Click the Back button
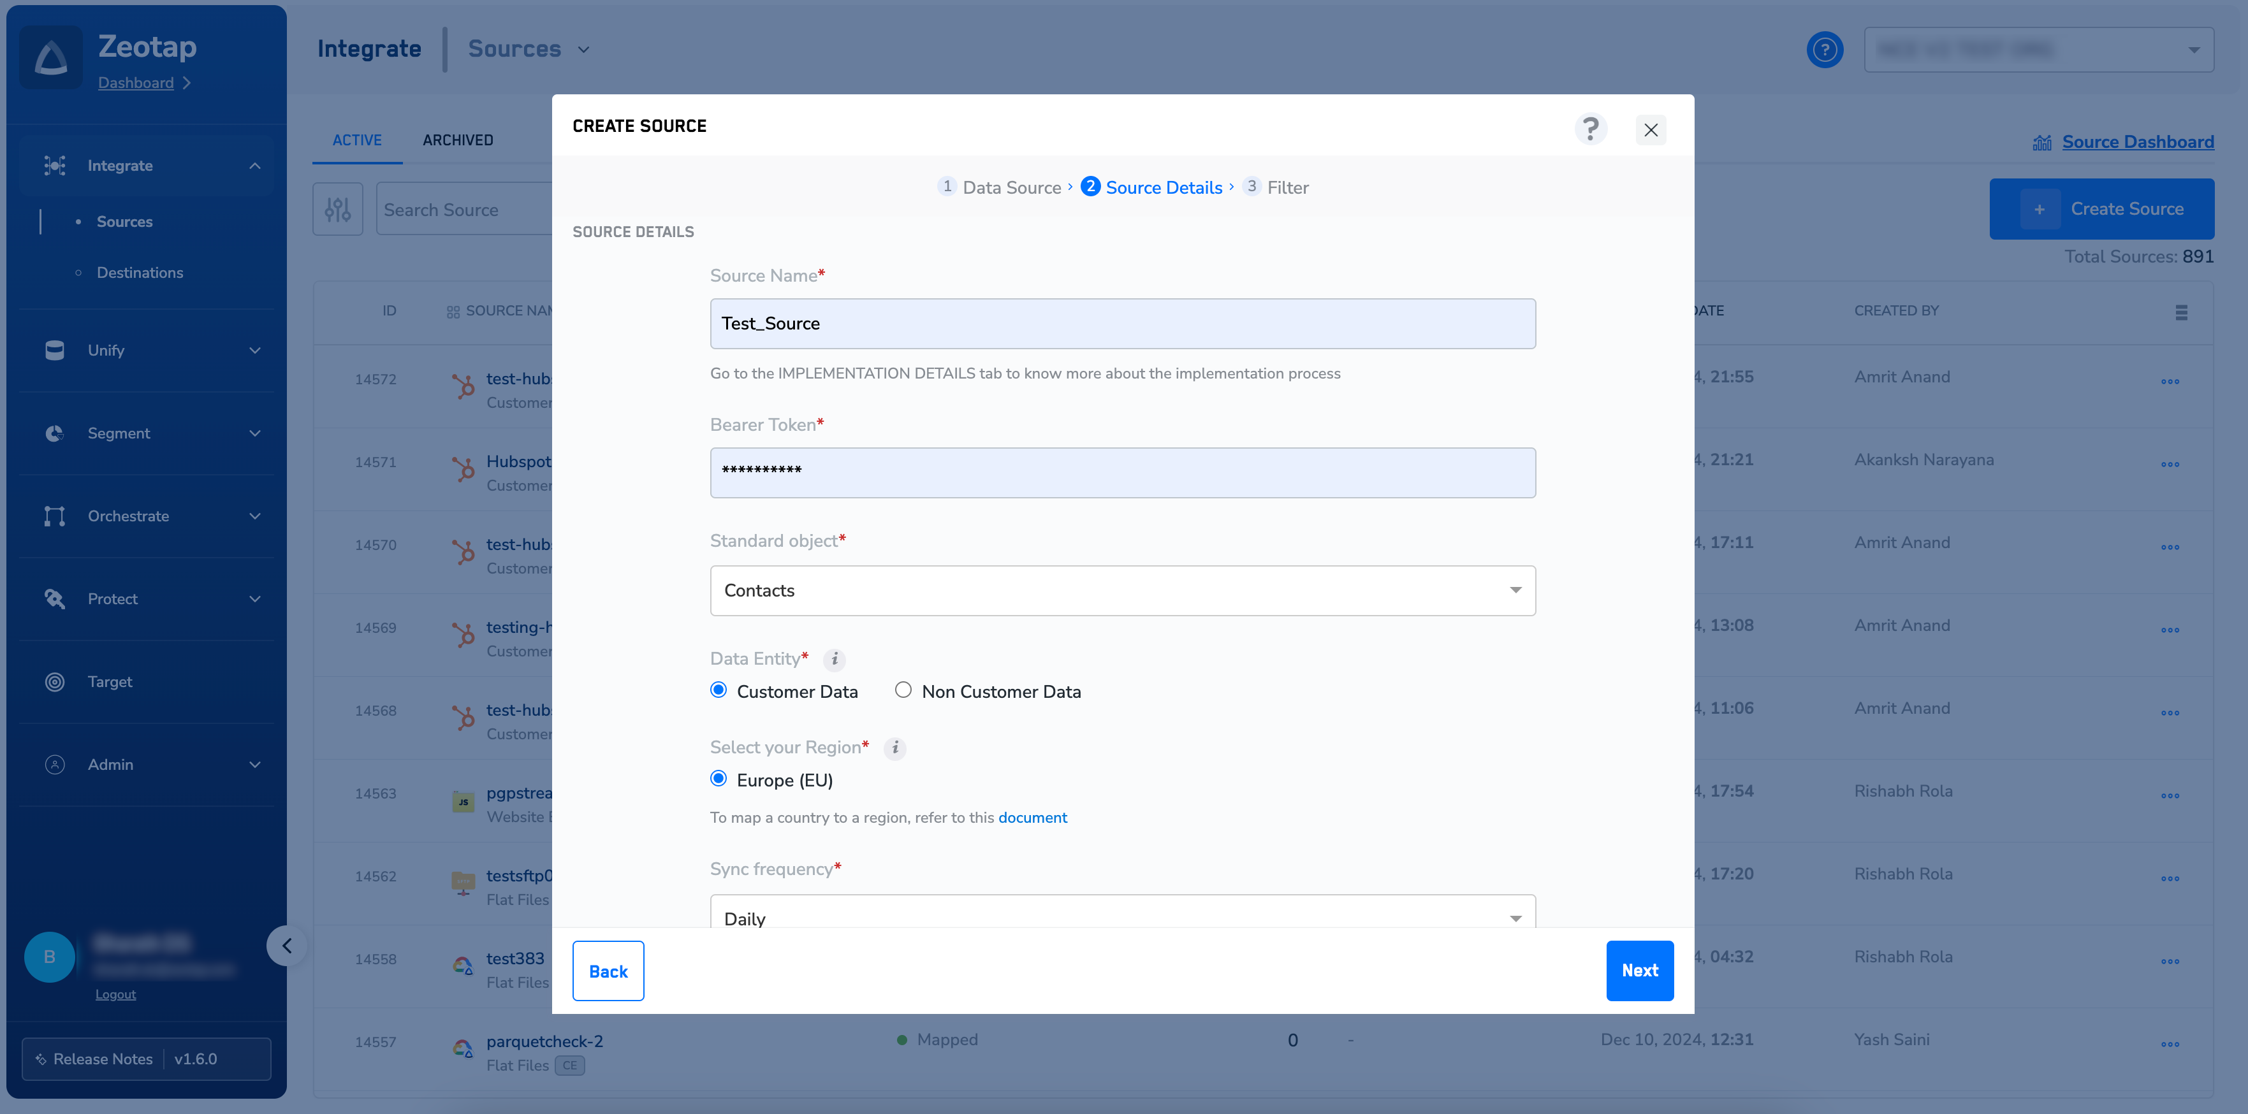The height and width of the screenshot is (1114, 2248). (608, 971)
